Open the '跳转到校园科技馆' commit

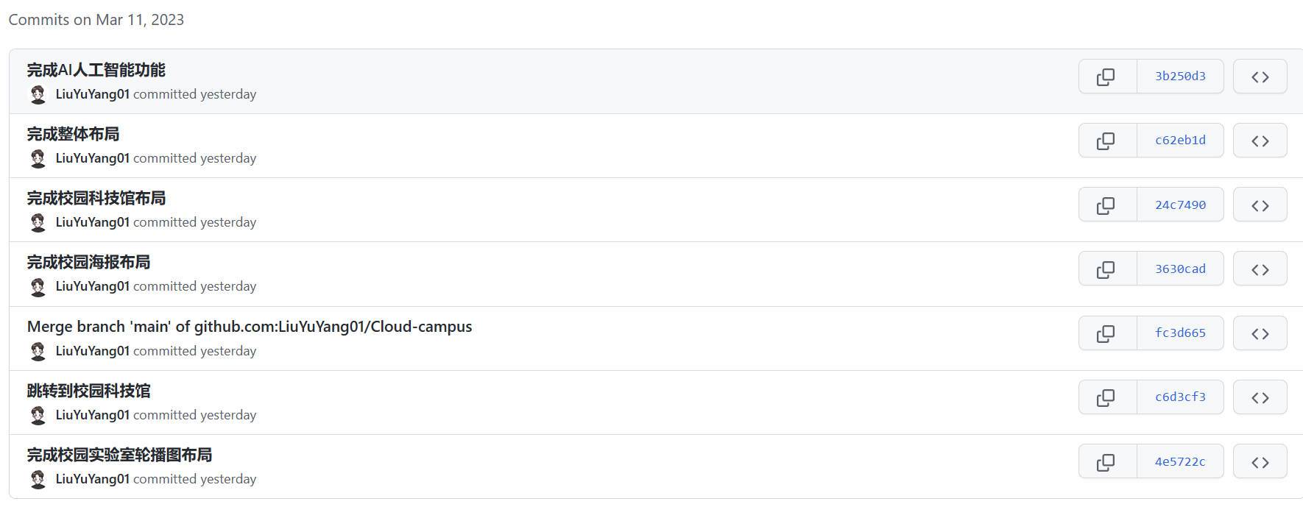[88, 391]
